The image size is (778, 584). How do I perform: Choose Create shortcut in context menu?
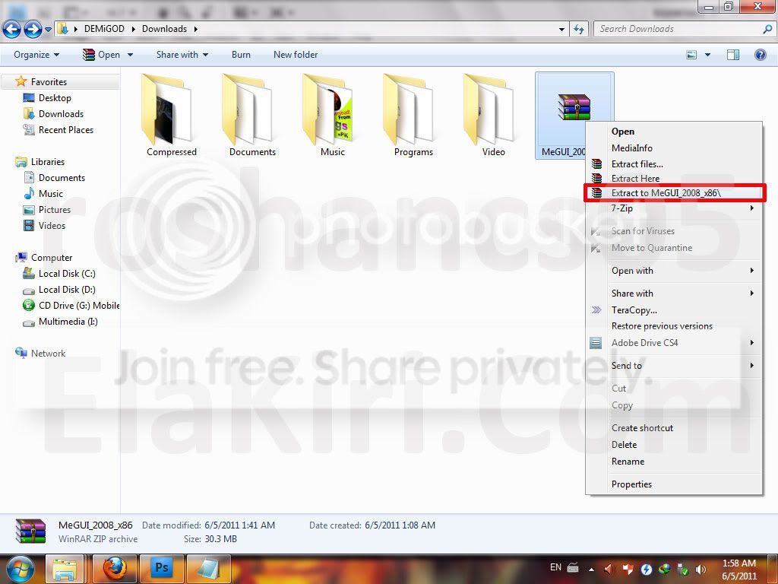pyautogui.click(x=674, y=428)
